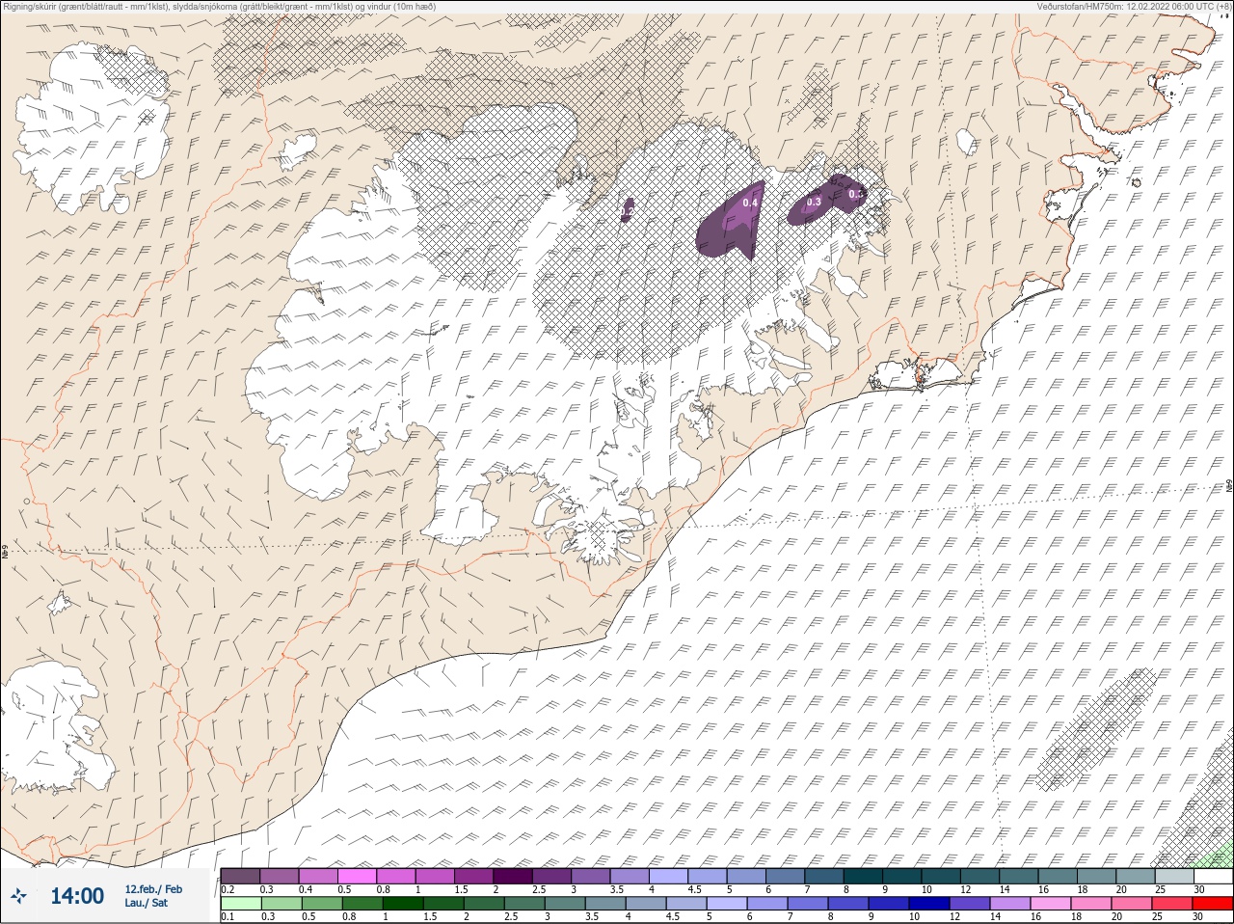This screenshot has width=1234, height=924.
Task: Click the 'Lau./ Sat' weekday text
Action: [x=146, y=903]
